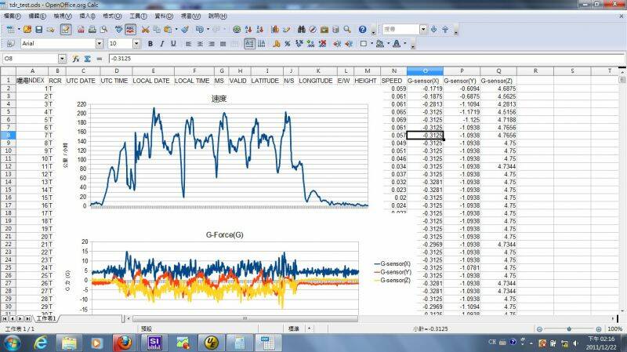
Task: Open the Navigator compass icon
Action: coord(313,30)
